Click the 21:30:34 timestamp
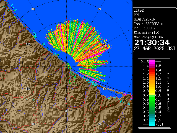The image size is (177, 133). click(x=152, y=42)
